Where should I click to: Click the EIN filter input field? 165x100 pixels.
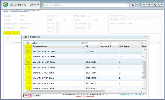[x=92, y=43]
